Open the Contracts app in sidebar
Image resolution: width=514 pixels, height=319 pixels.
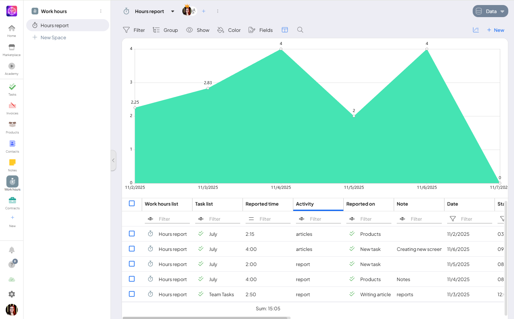[12, 203]
